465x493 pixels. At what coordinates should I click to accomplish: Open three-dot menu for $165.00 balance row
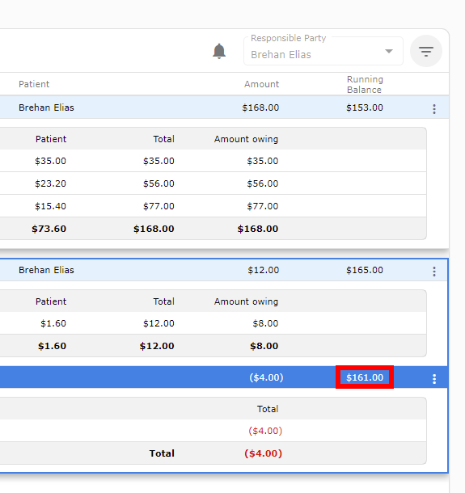[434, 272]
